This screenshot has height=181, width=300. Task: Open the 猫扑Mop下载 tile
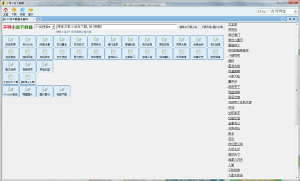(x=27, y=79)
